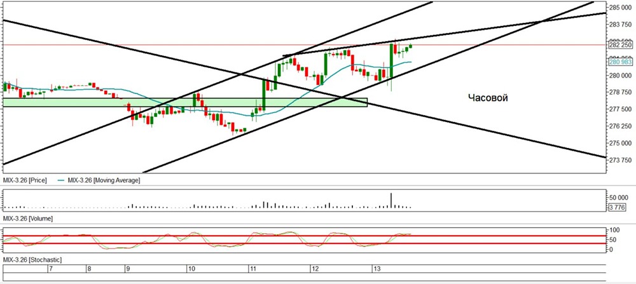636x284 pixels.
Task: Click the tallest volume spike bar
Action: coord(391,201)
